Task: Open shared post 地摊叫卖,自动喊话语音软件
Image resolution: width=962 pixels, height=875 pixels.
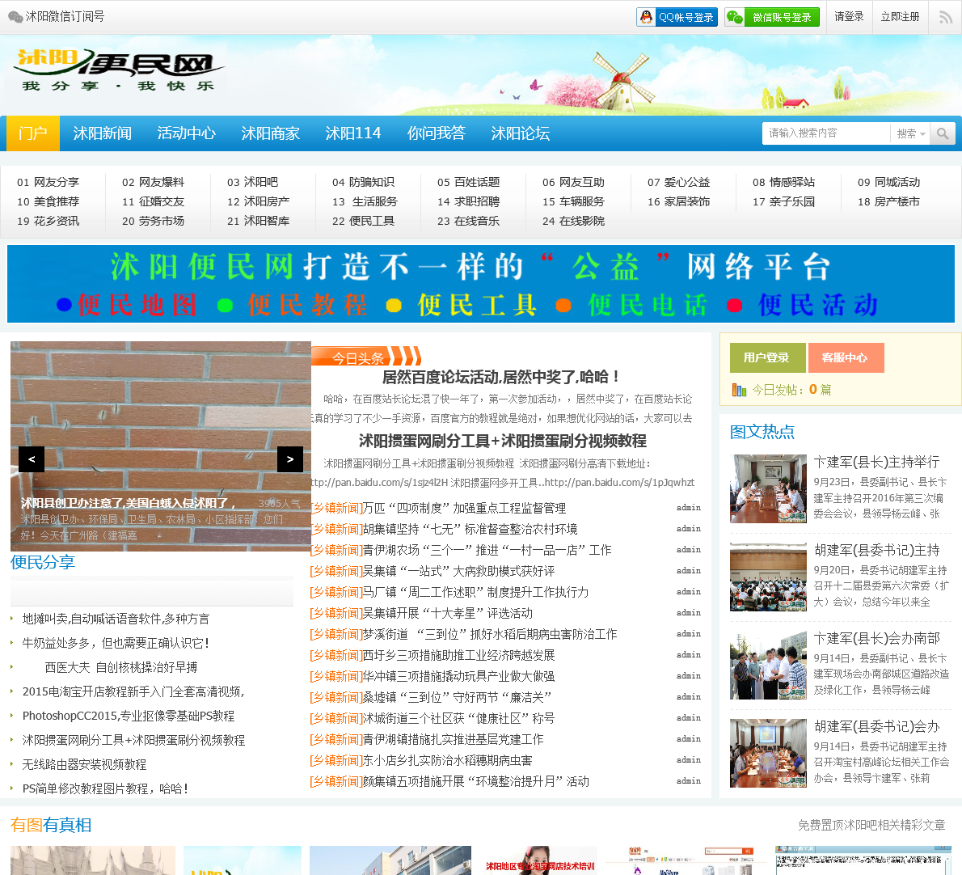Action: point(116,619)
